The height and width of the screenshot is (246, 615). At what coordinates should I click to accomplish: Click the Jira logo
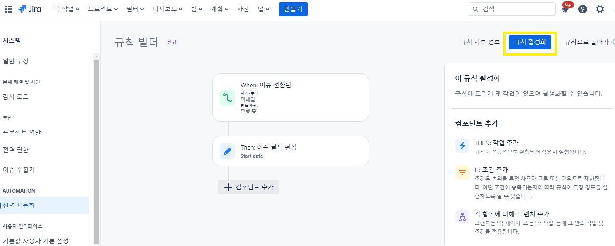point(30,9)
